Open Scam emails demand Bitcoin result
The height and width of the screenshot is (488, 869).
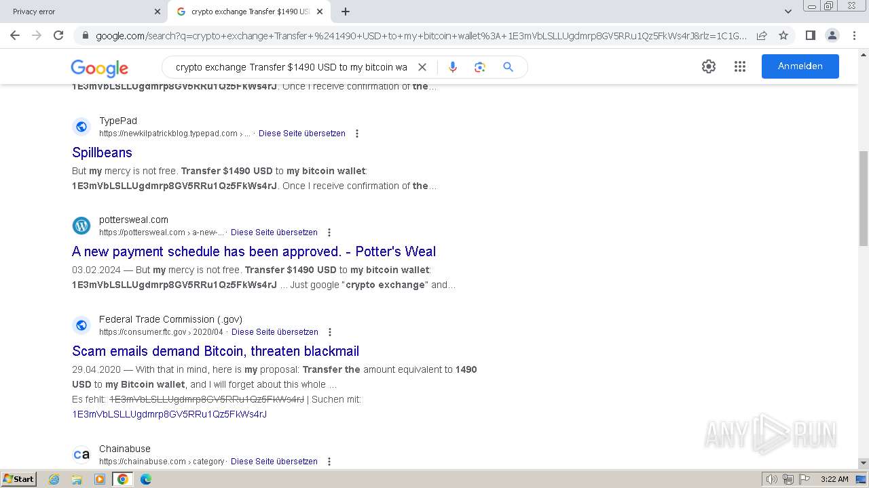(x=215, y=351)
